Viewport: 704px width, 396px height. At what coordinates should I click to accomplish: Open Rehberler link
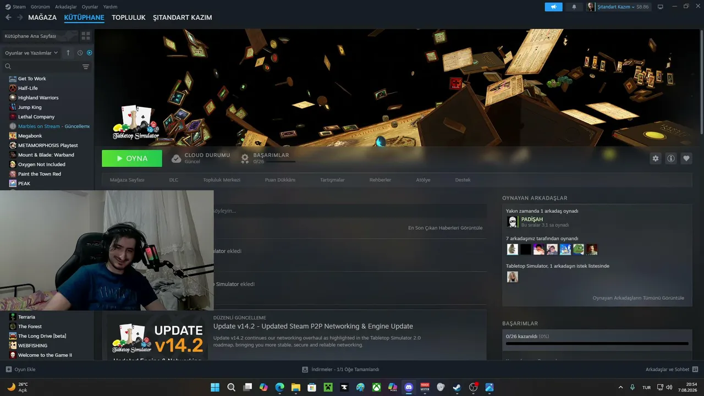pyautogui.click(x=380, y=180)
